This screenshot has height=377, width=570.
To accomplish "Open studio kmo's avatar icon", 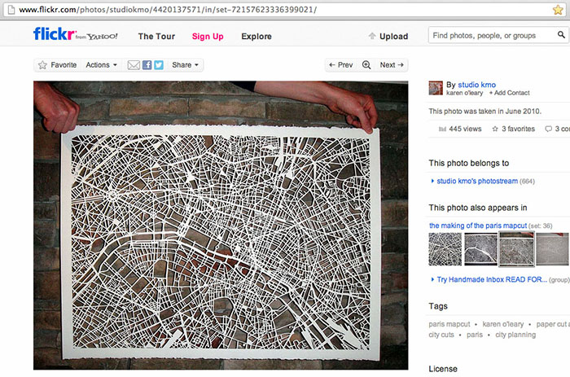I will 436,88.
